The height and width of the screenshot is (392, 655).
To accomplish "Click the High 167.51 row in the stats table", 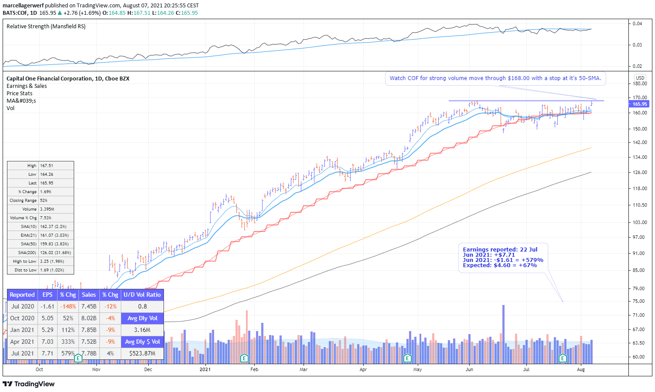I will pos(41,166).
